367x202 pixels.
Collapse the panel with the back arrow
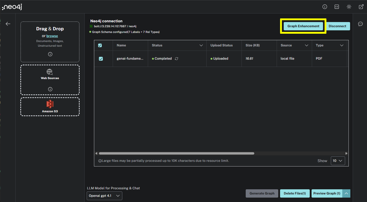click(x=8, y=24)
